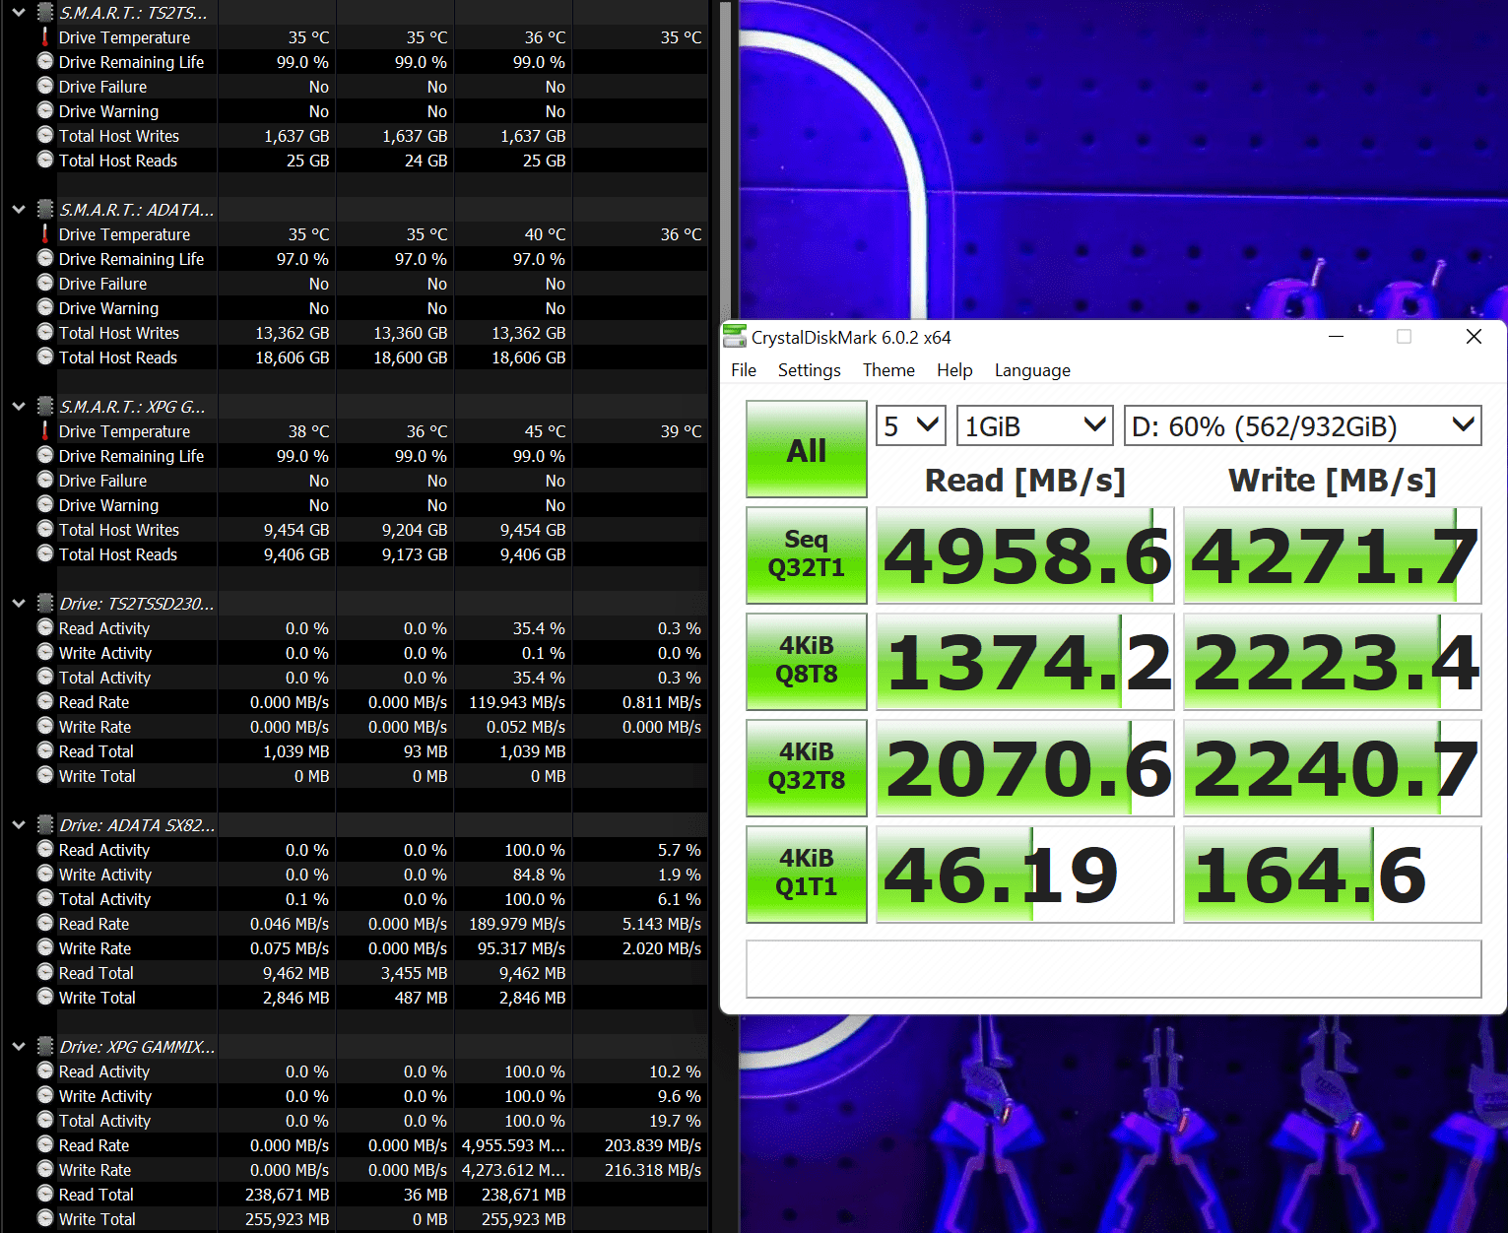Image resolution: width=1508 pixels, height=1233 pixels.
Task: Click sensor icon of ADATA Drive Failure row
Action: pyautogui.click(x=45, y=283)
